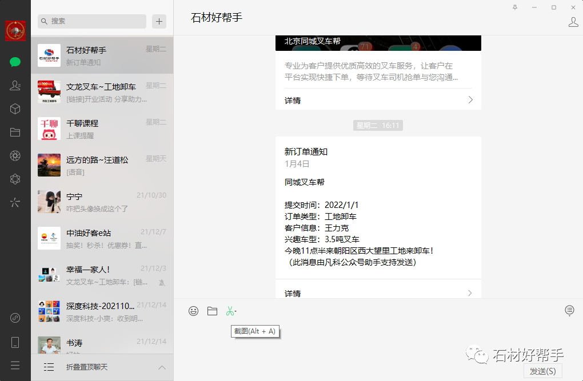This screenshot has width=583, height=381.
Task: Open 千聊课程 chat
Action: tap(102, 129)
